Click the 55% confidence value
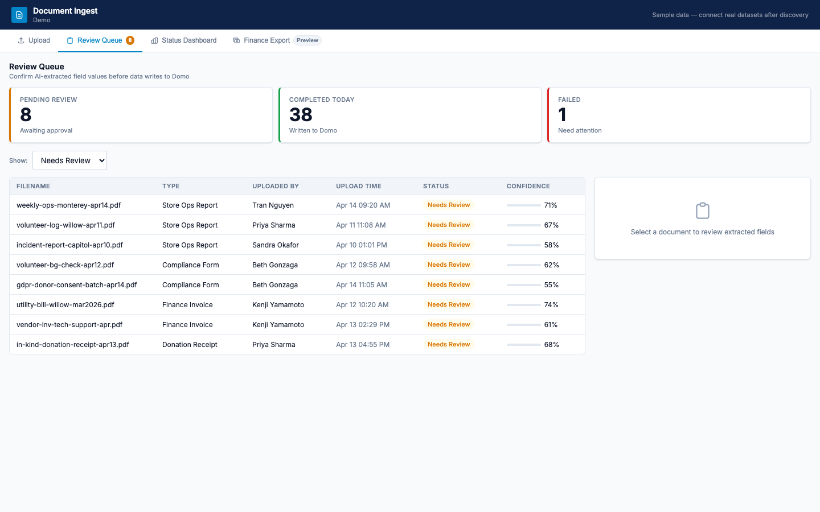Image resolution: width=820 pixels, height=512 pixels. (x=551, y=284)
